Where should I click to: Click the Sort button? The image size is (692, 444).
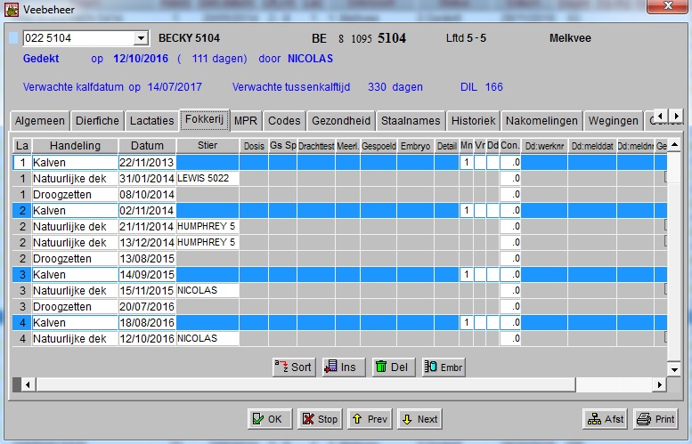click(x=293, y=367)
